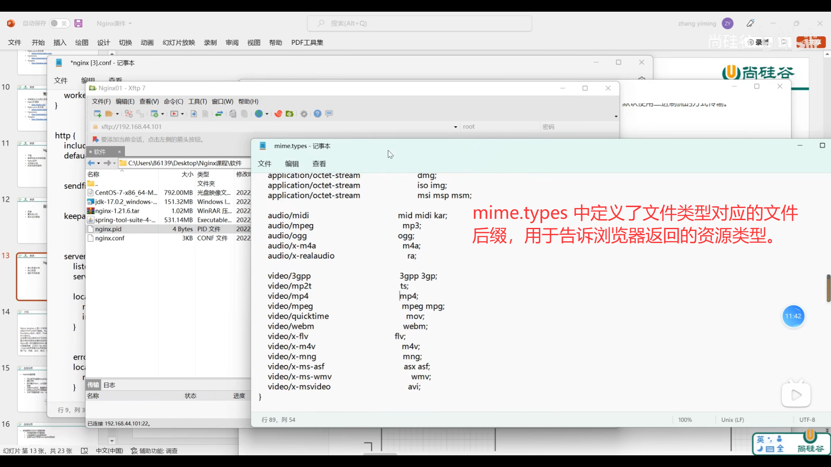This screenshot has width=831, height=467.
Task: Select the nginx.conf file in list
Action: tap(110, 238)
